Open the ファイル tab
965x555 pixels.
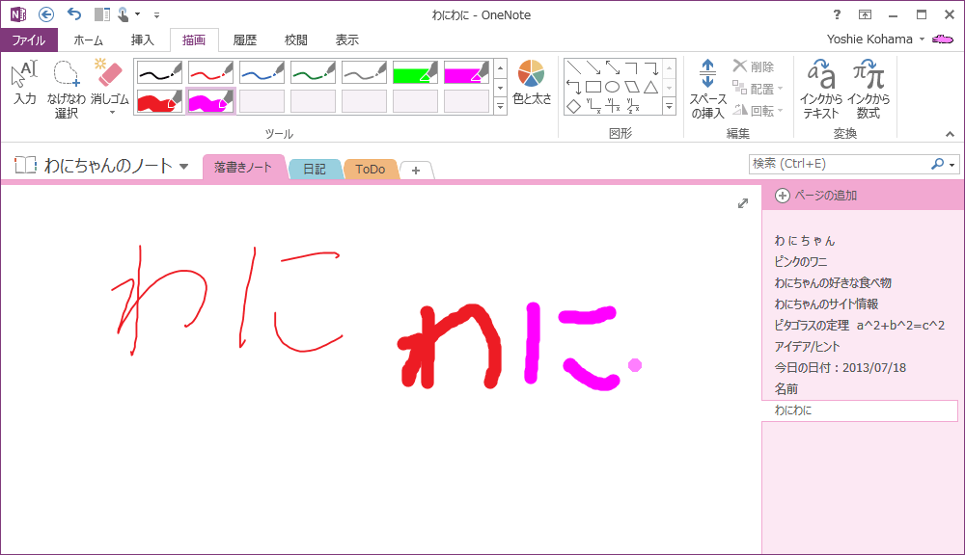(29, 40)
